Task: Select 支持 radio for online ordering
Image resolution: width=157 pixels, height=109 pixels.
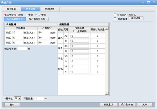Action: (x=26, y=15)
